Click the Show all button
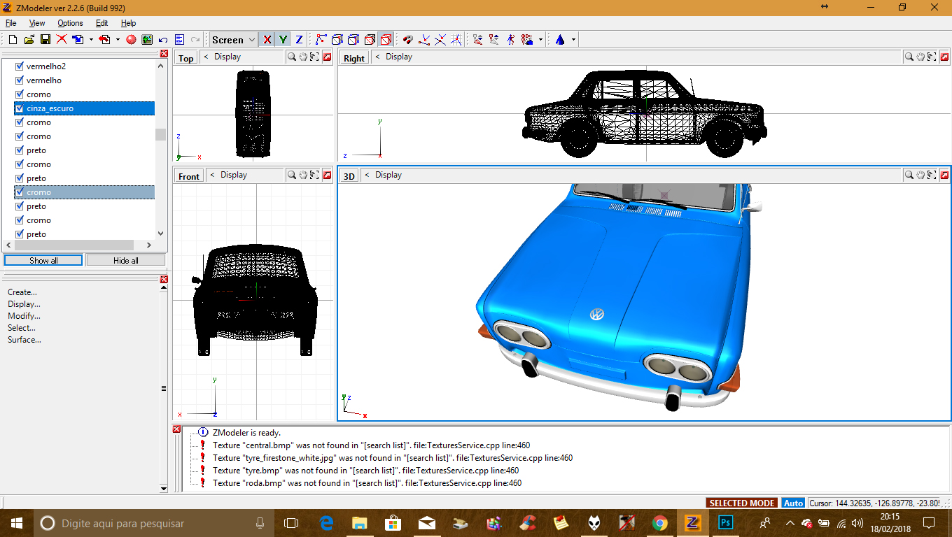Screen dimensions: 952x537 pyautogui.click(x=43, y=260)
